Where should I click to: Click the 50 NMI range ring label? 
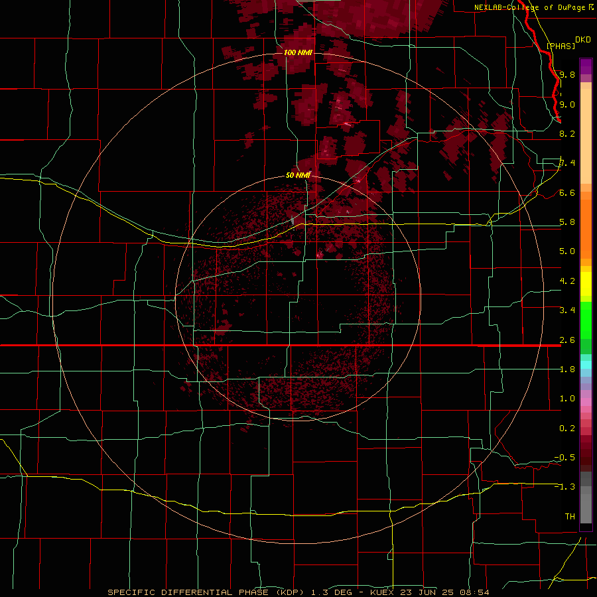tap(298, 175)
